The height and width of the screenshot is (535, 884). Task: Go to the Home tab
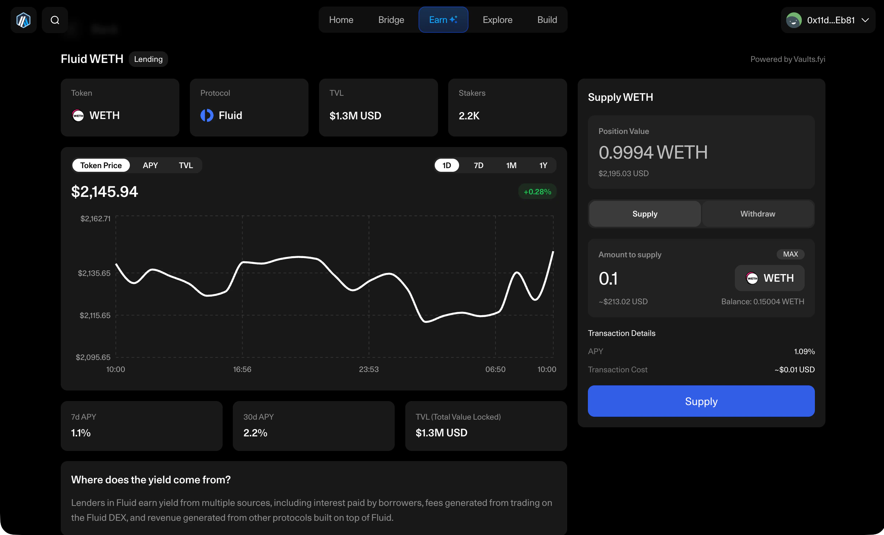tap(341, 20)
